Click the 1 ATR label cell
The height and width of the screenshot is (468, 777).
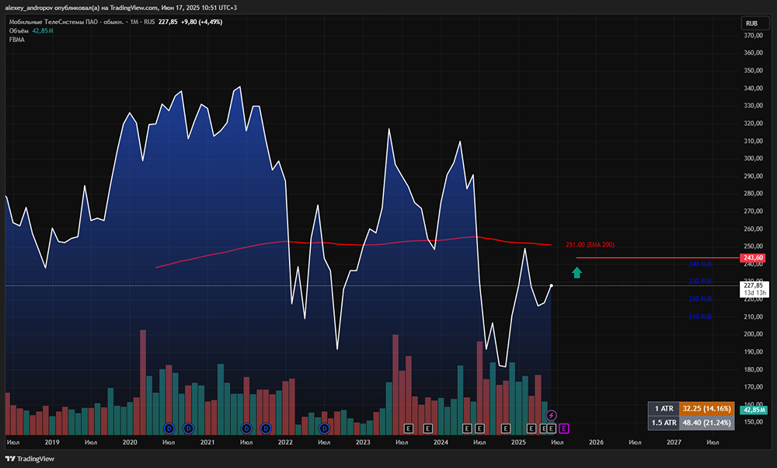pos(664,408)
